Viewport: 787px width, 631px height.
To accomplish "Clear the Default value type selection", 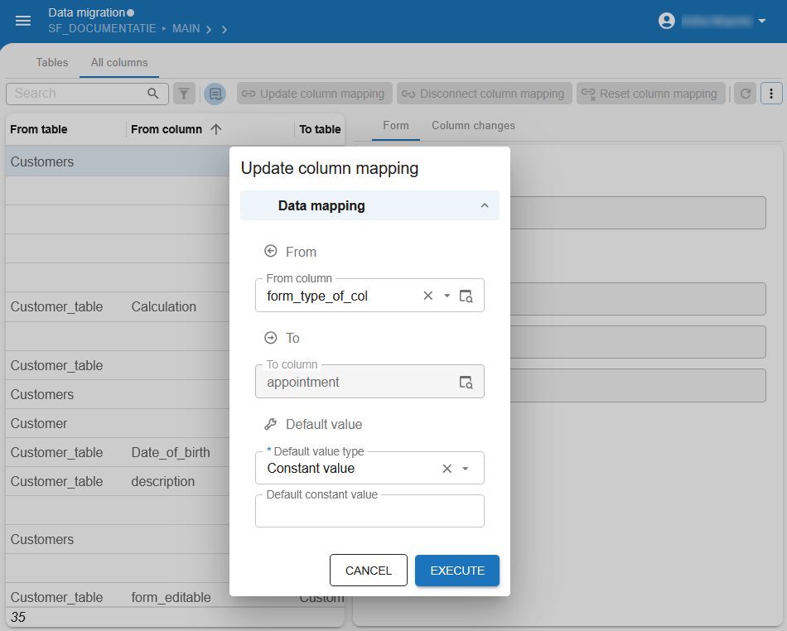I will (x=447, y=469).
